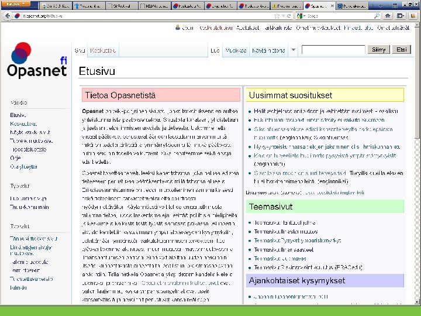Close the active Opasnet tab
The image size is (421, 316).
tap(332, 6)
